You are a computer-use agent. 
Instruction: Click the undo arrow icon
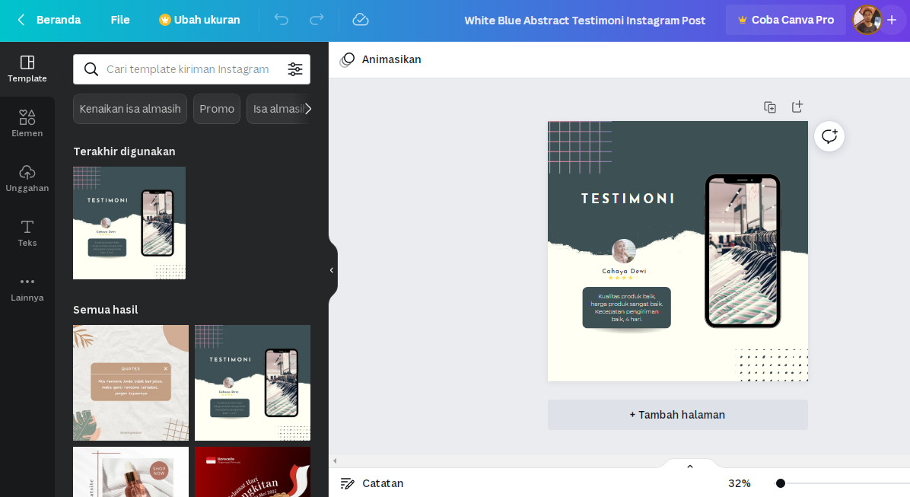click(x=282, y=20)
